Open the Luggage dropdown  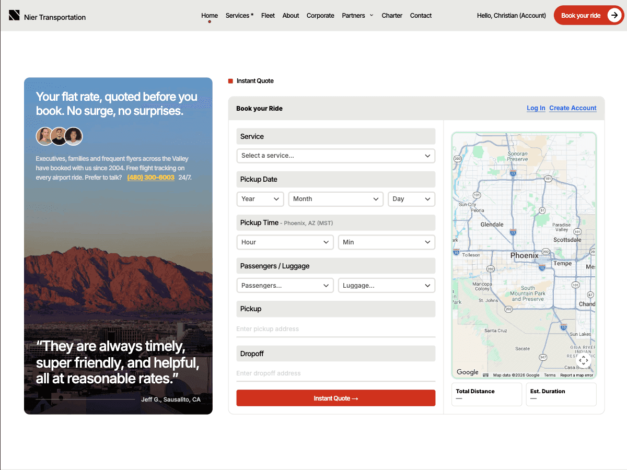(387, 286)
